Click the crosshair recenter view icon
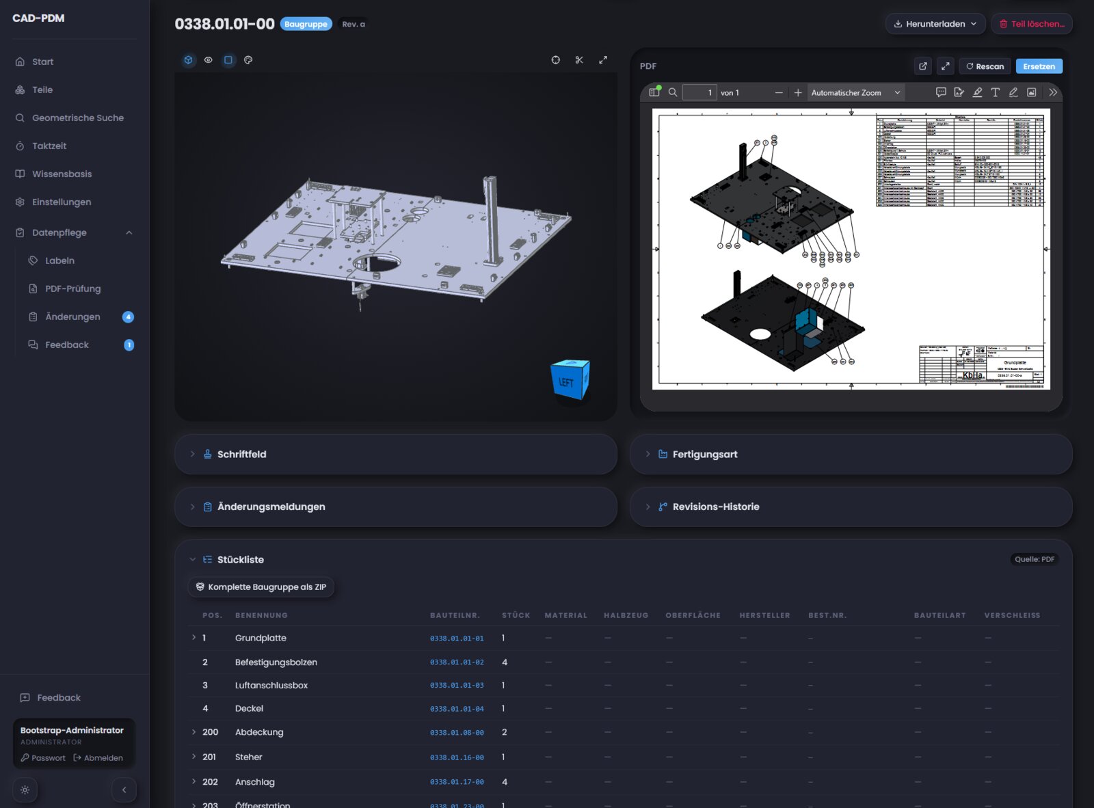The width and height of the screenshot is (1094, 808). click(556, 60)
